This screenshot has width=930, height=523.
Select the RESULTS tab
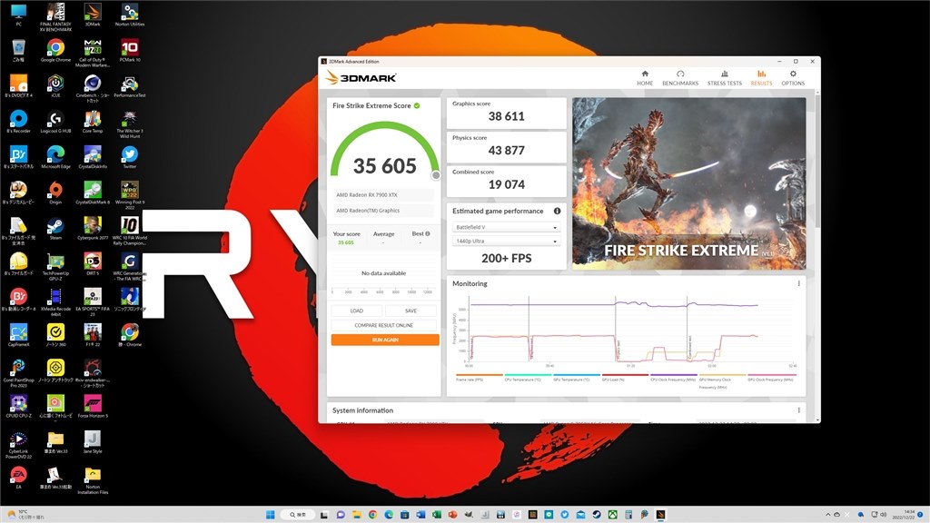[x=762, y=78]
